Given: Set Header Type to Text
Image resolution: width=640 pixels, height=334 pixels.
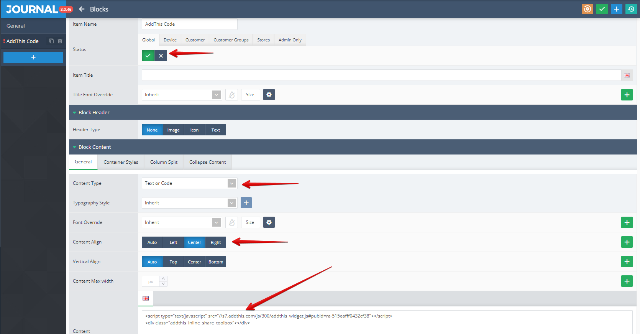Looking at the screenshot, I should click(216, 130).
